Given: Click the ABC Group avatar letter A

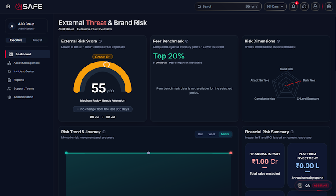Looking at the screenshot, I should click(x=12, y=26).
